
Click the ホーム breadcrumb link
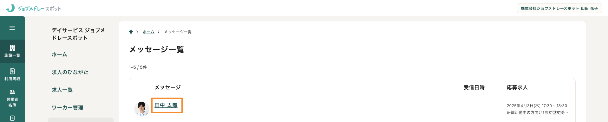[148, 32]
